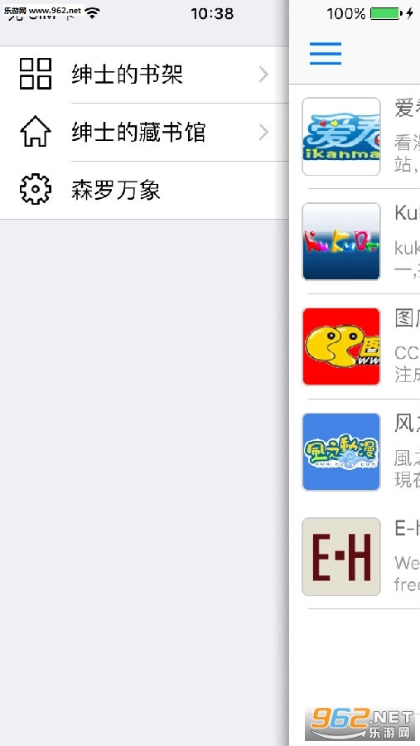Tap the blue hamburger menu icon
420x746 pixels.
[x=326, y=53]
